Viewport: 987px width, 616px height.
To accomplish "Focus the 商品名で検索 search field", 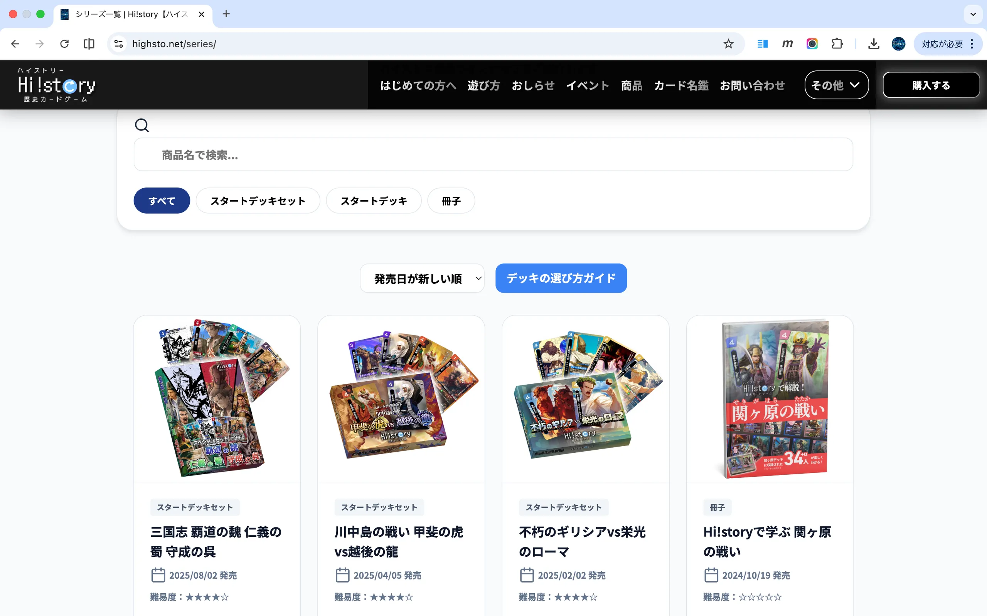I will 493,154.
